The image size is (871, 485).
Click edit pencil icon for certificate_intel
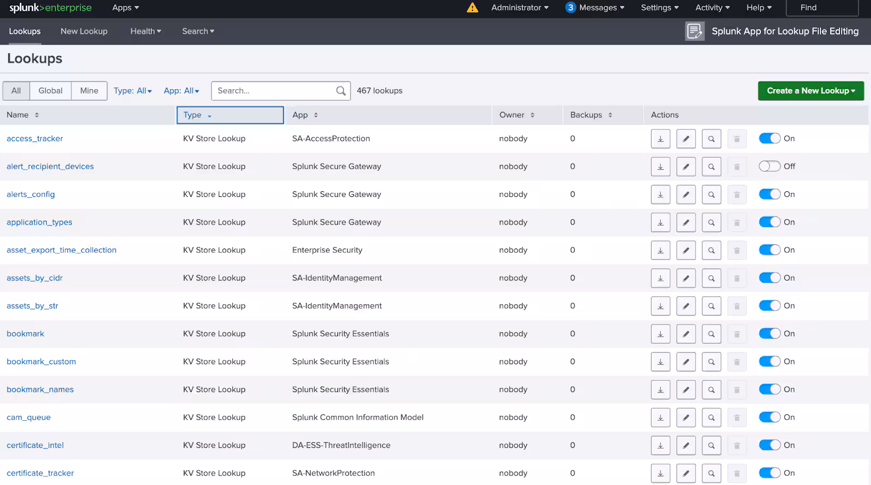point(686,445)
